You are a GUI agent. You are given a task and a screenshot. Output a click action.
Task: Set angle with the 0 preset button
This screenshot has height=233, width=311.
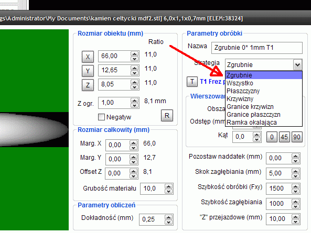272,137
